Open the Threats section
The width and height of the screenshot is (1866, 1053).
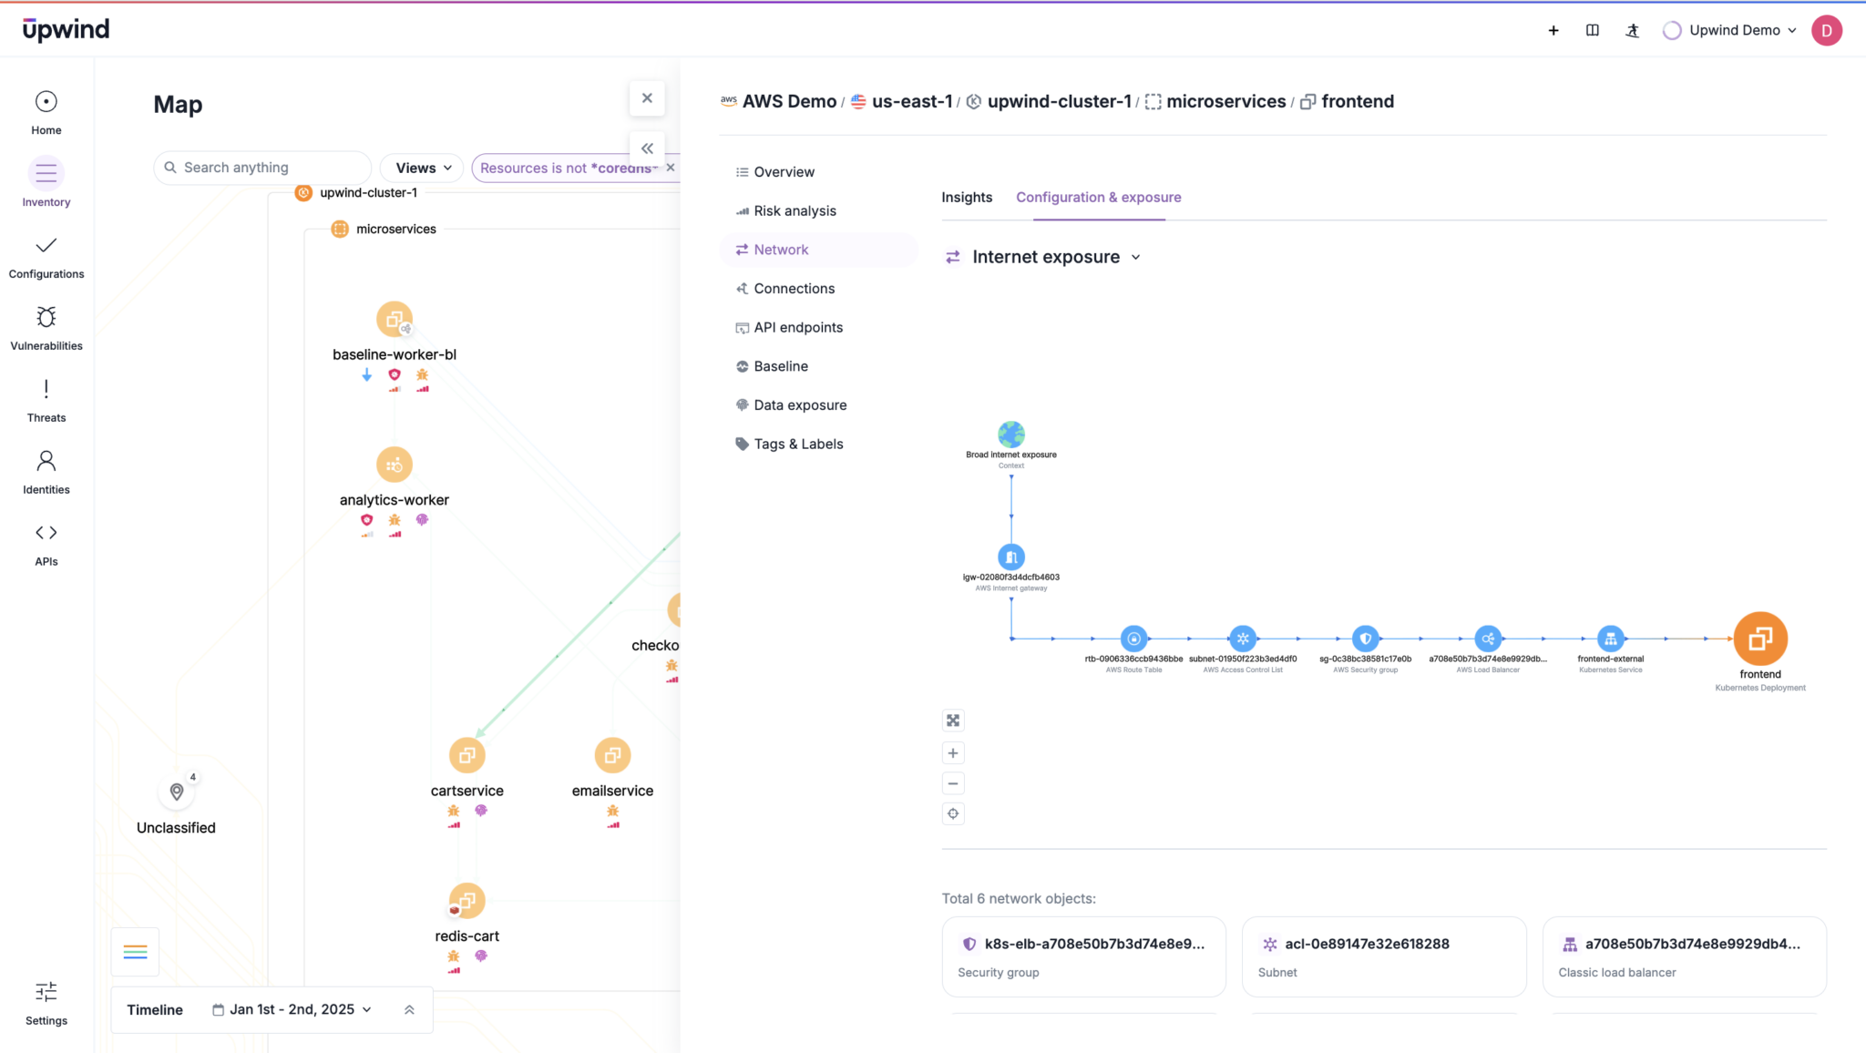(46, 399)
